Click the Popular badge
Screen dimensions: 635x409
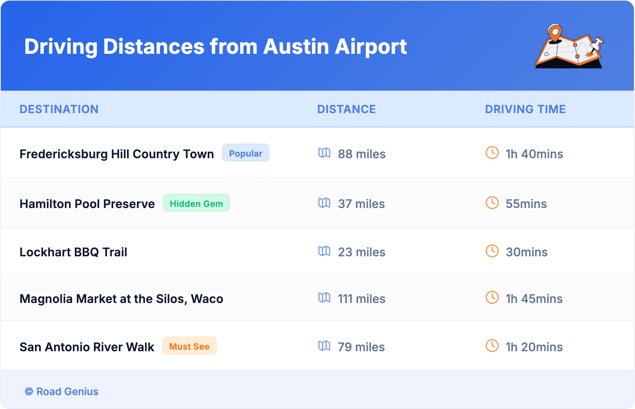[x=245, y=153]
